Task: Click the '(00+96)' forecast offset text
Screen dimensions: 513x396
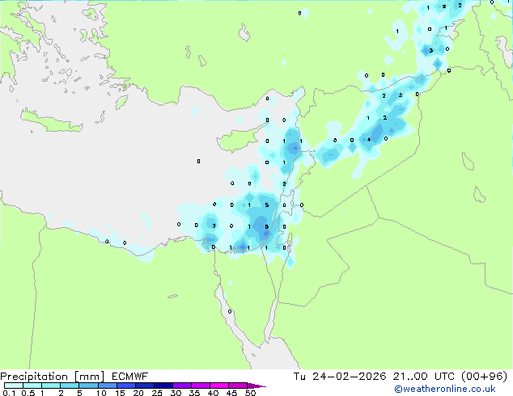Action: (x=485, y=377)
